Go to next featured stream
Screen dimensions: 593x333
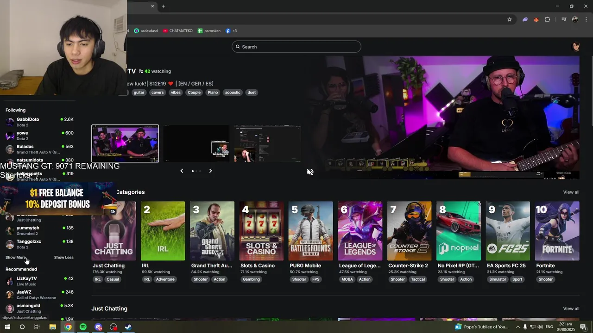pyautogui.click(x=210, y=171)
